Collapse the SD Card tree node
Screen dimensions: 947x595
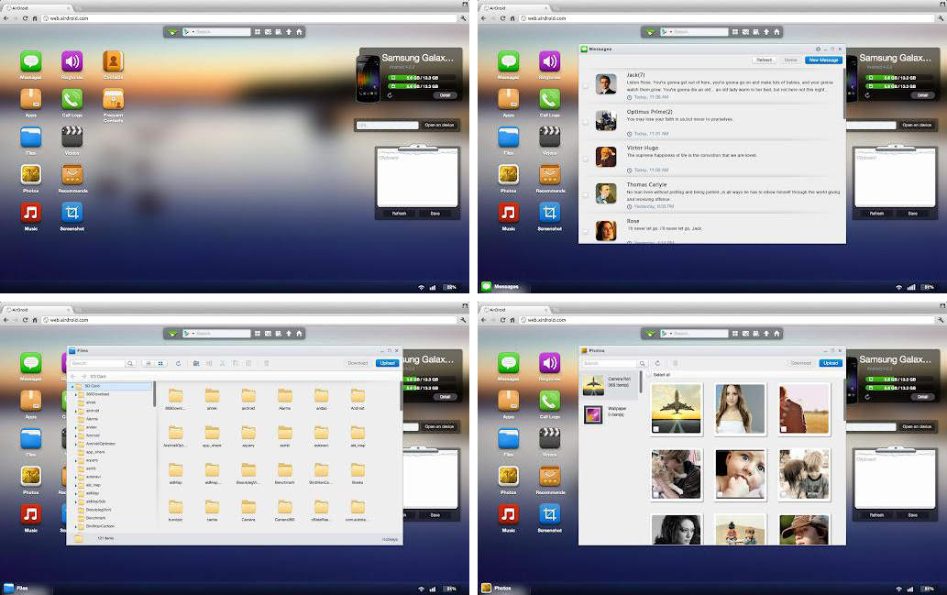pyautogui.click(x=72, y=385)
